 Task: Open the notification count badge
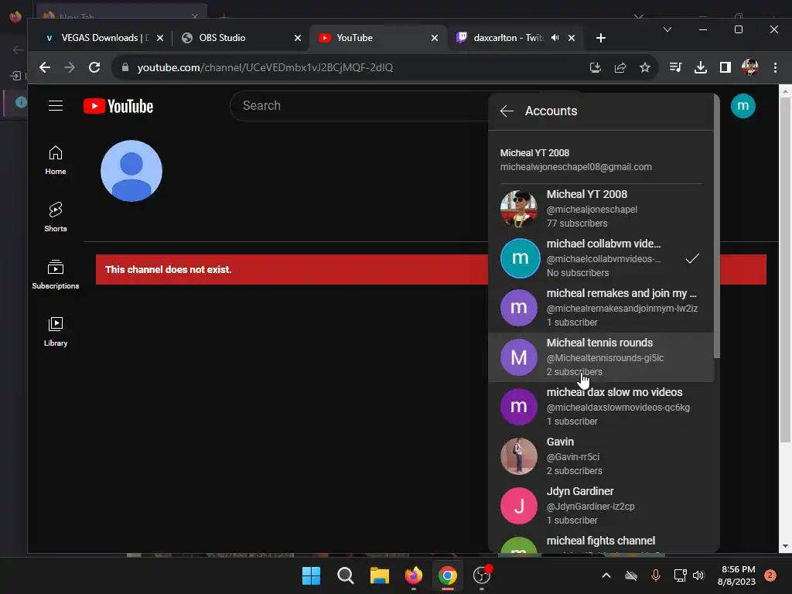pos(770,575)
